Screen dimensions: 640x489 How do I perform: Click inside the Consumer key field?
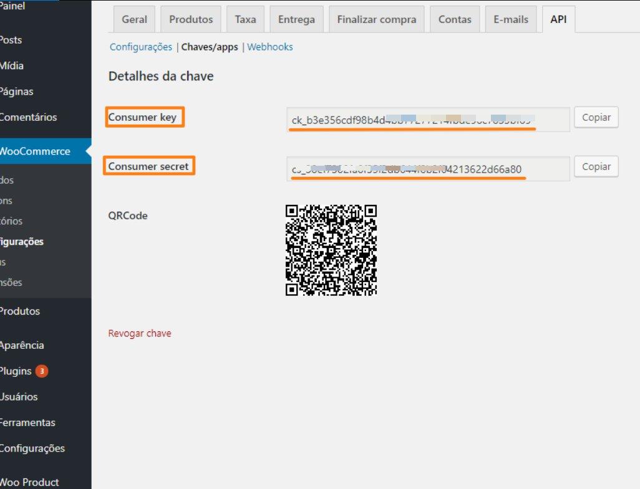(428, 120)
